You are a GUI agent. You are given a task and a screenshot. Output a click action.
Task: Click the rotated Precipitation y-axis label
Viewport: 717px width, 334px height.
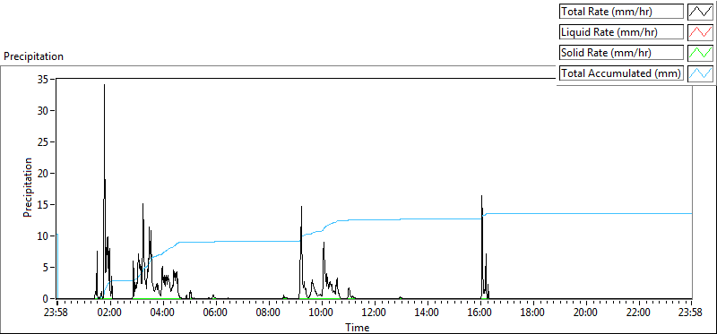[x=28, y=187]
